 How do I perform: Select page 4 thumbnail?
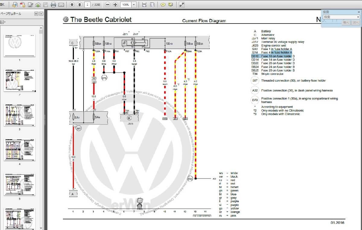point(20,150)
